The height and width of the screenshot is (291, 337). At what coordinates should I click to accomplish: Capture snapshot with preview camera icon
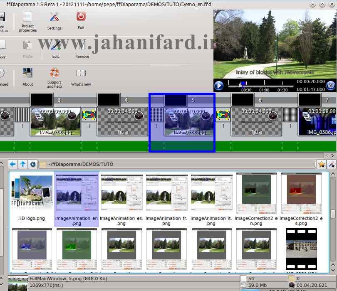pos(330,86)
